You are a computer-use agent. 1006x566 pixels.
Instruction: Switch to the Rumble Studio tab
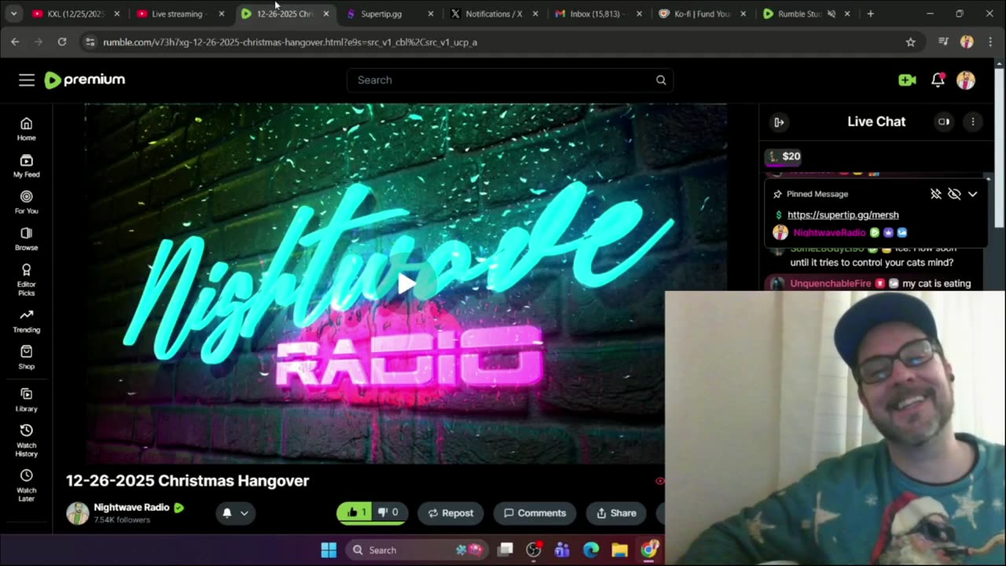coord(808,14)
